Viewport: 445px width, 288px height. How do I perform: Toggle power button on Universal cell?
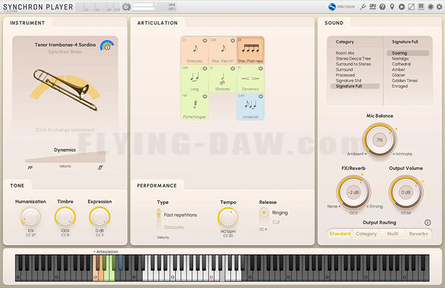tap(260, 96)
